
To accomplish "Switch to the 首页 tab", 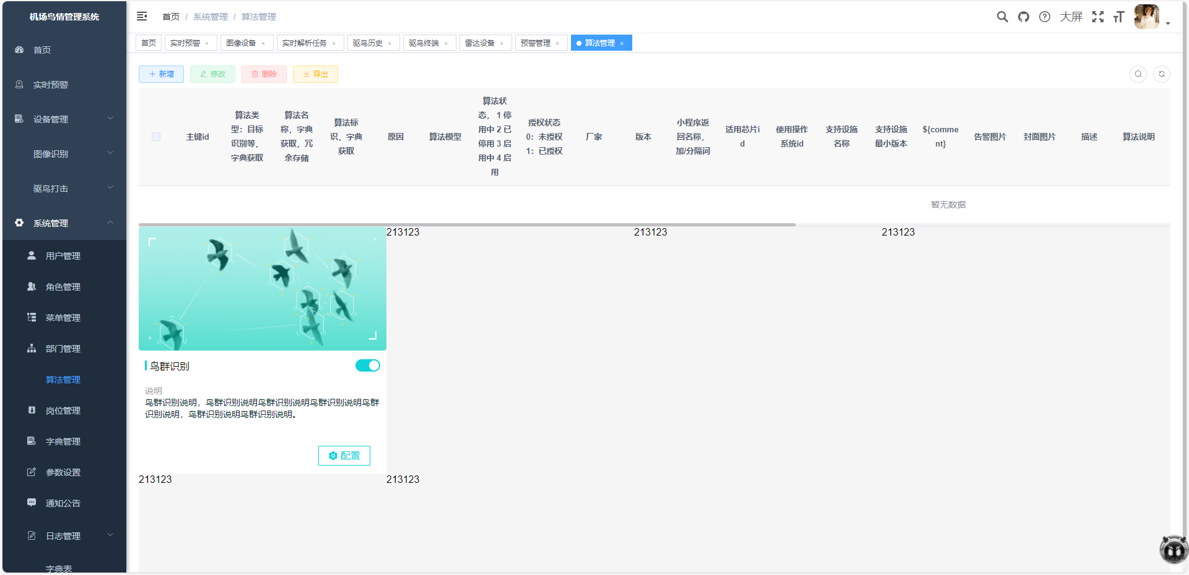I will click(x=149, y=43).
